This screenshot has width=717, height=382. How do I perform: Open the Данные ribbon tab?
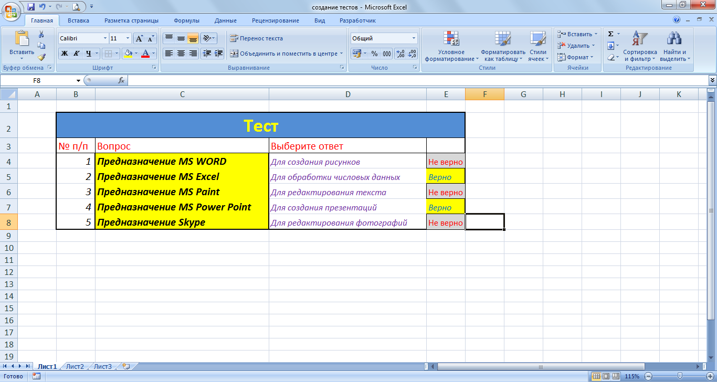coord(225,20)
